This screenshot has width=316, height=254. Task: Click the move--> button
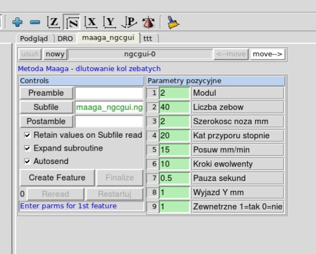tap(268, 54)
